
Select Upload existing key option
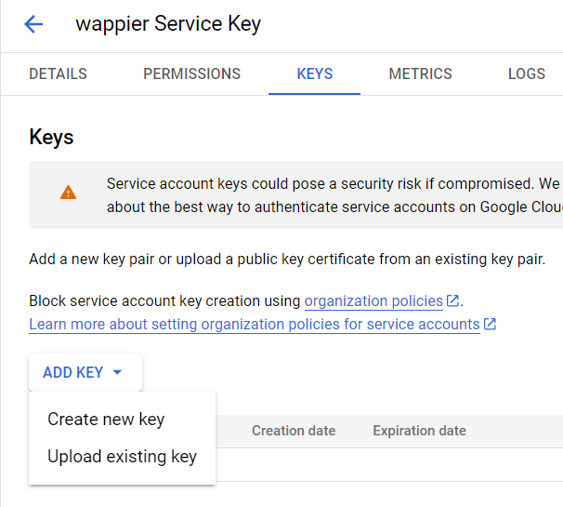tap(122, 456)
